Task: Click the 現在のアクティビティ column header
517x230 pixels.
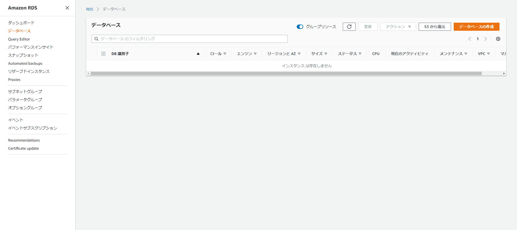Action: 410,54
